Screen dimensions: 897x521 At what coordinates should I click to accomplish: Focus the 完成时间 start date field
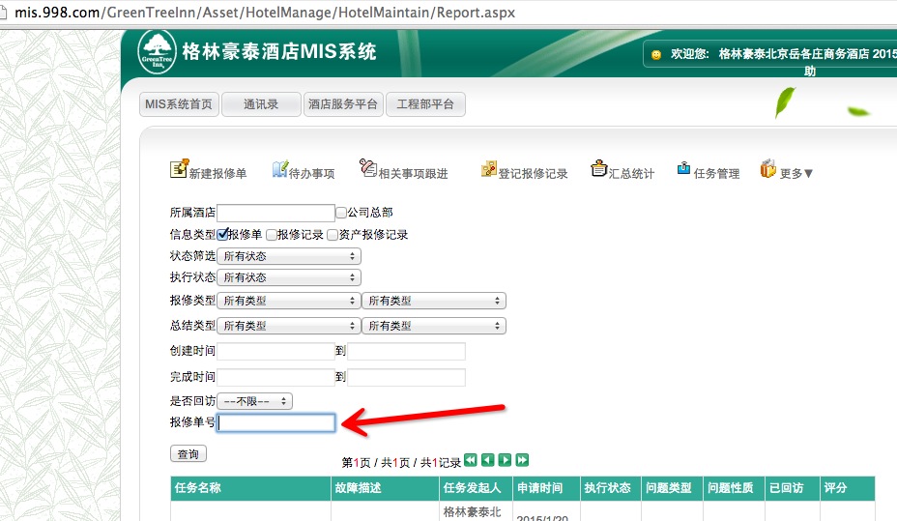[x=275, y=377]
